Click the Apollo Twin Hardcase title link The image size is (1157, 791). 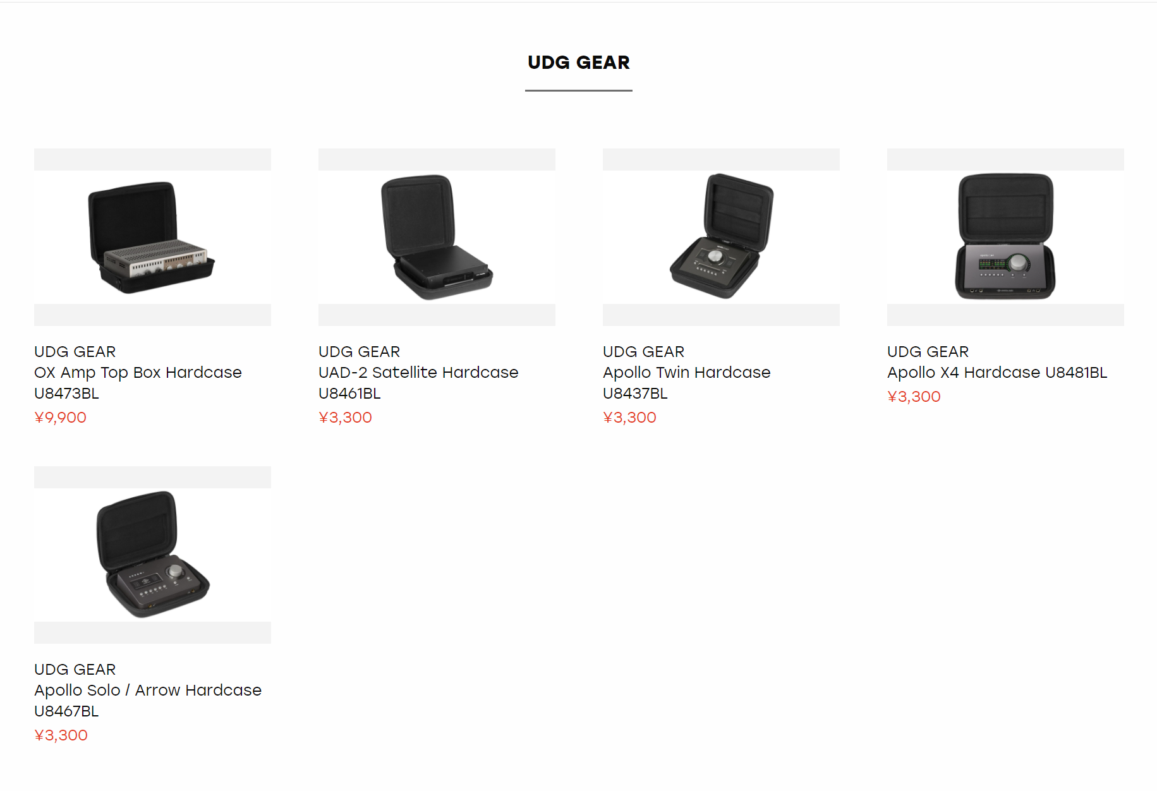(x=687, y=383)
